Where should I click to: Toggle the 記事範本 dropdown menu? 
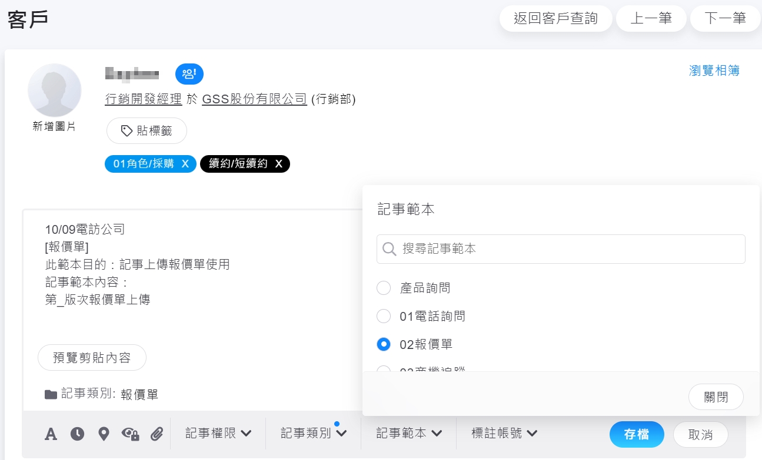(x=409, y=434)
